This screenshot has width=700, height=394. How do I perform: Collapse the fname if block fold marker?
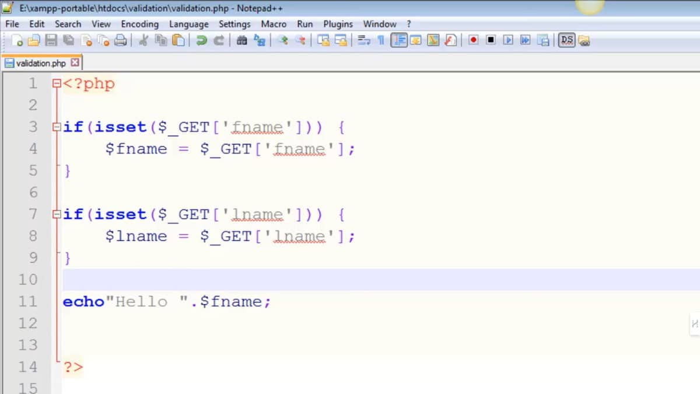point(57,127)
